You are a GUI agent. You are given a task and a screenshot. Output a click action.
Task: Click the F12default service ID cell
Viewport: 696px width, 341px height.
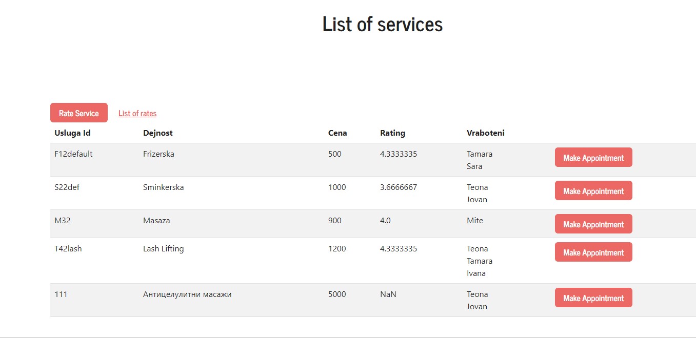pyautogui.click(x=73, y=154)
